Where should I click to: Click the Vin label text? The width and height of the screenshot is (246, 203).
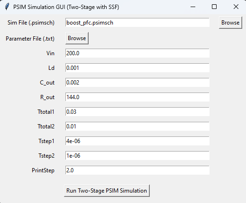click(x=50, y=53)
